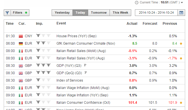Click the orange dot on Italian Retail Sales YoY
Screen dimensions: 188x110
[x=181, y=58]
